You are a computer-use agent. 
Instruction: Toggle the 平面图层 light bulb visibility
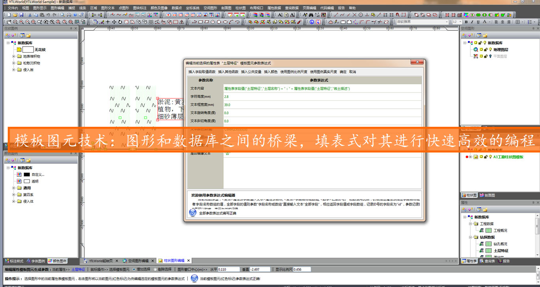pos(491,56)
